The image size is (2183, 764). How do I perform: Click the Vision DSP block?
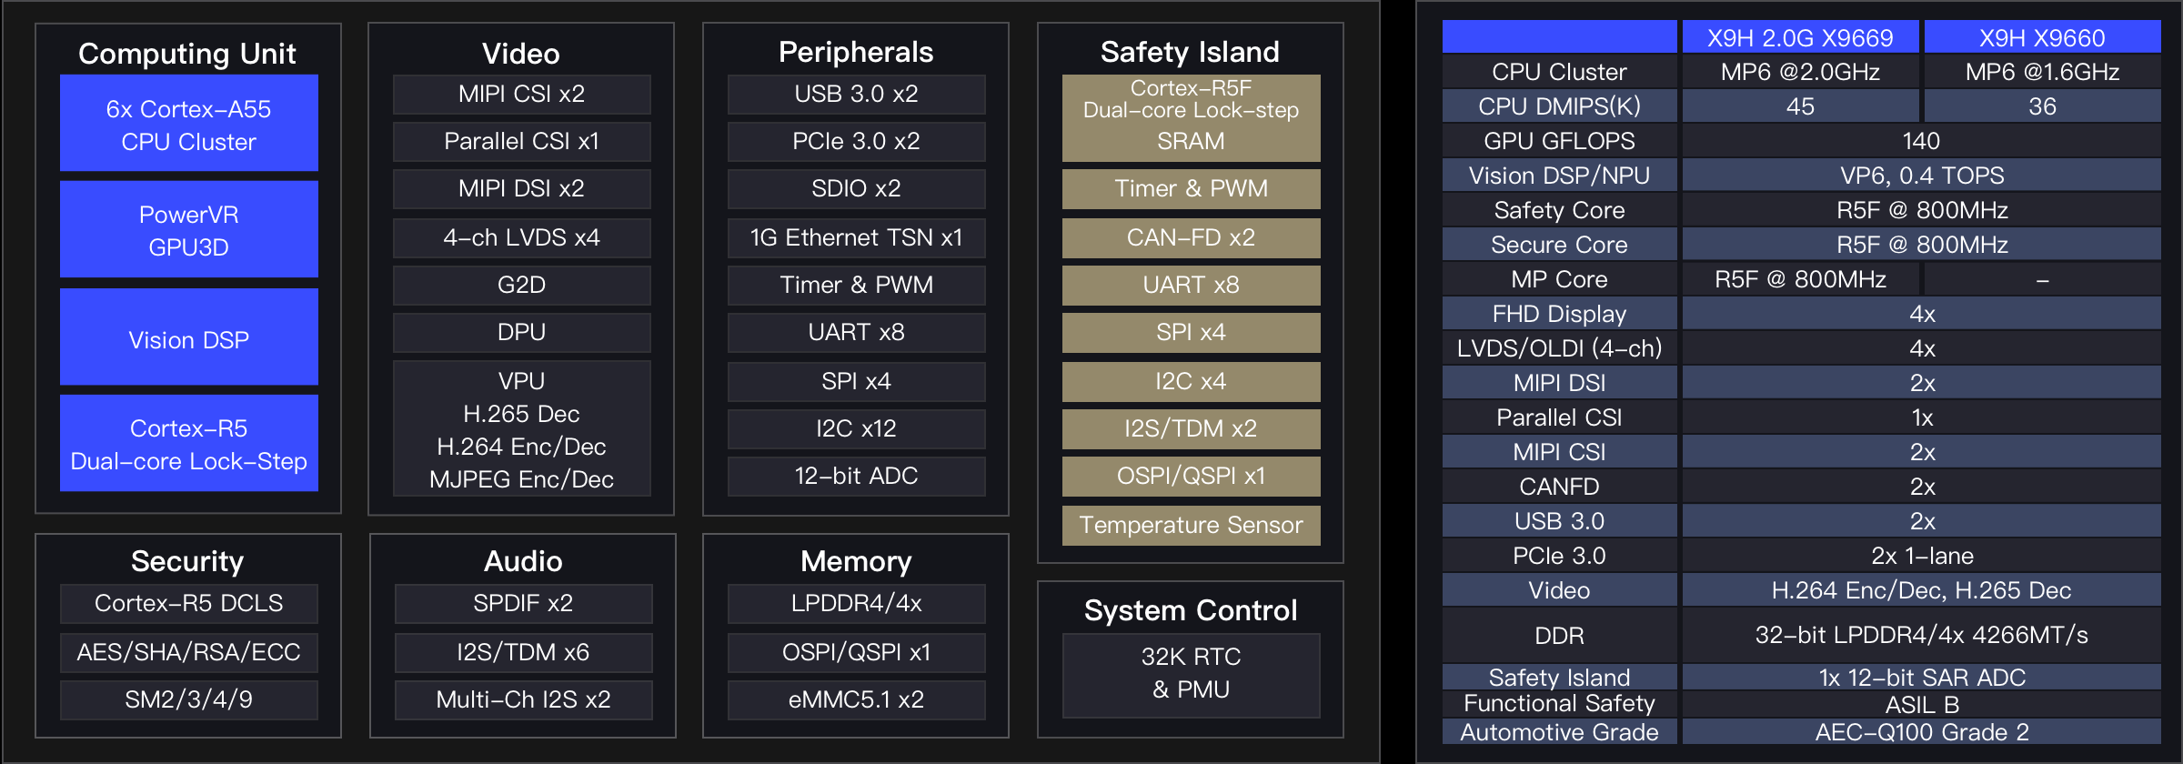coord(188,338)
